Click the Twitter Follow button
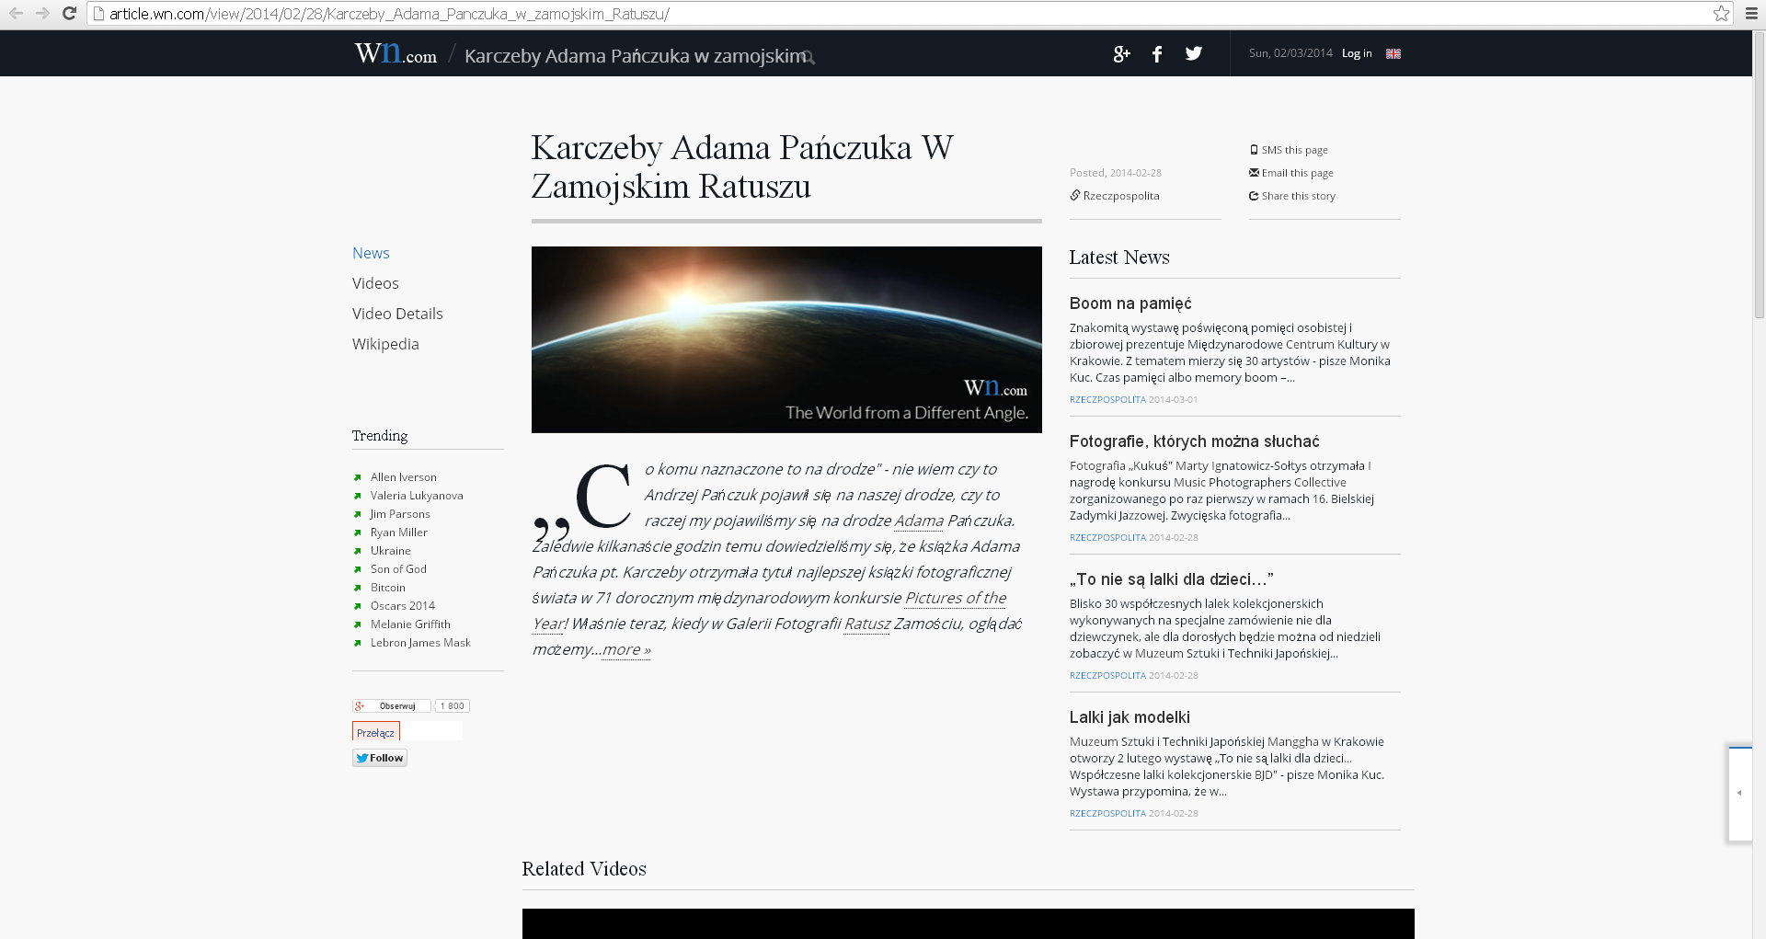 click(380, 758)
